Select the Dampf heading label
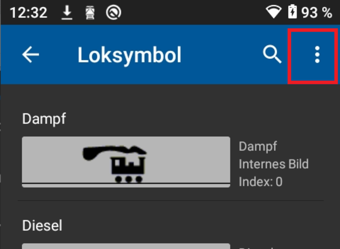 (44, 119)
